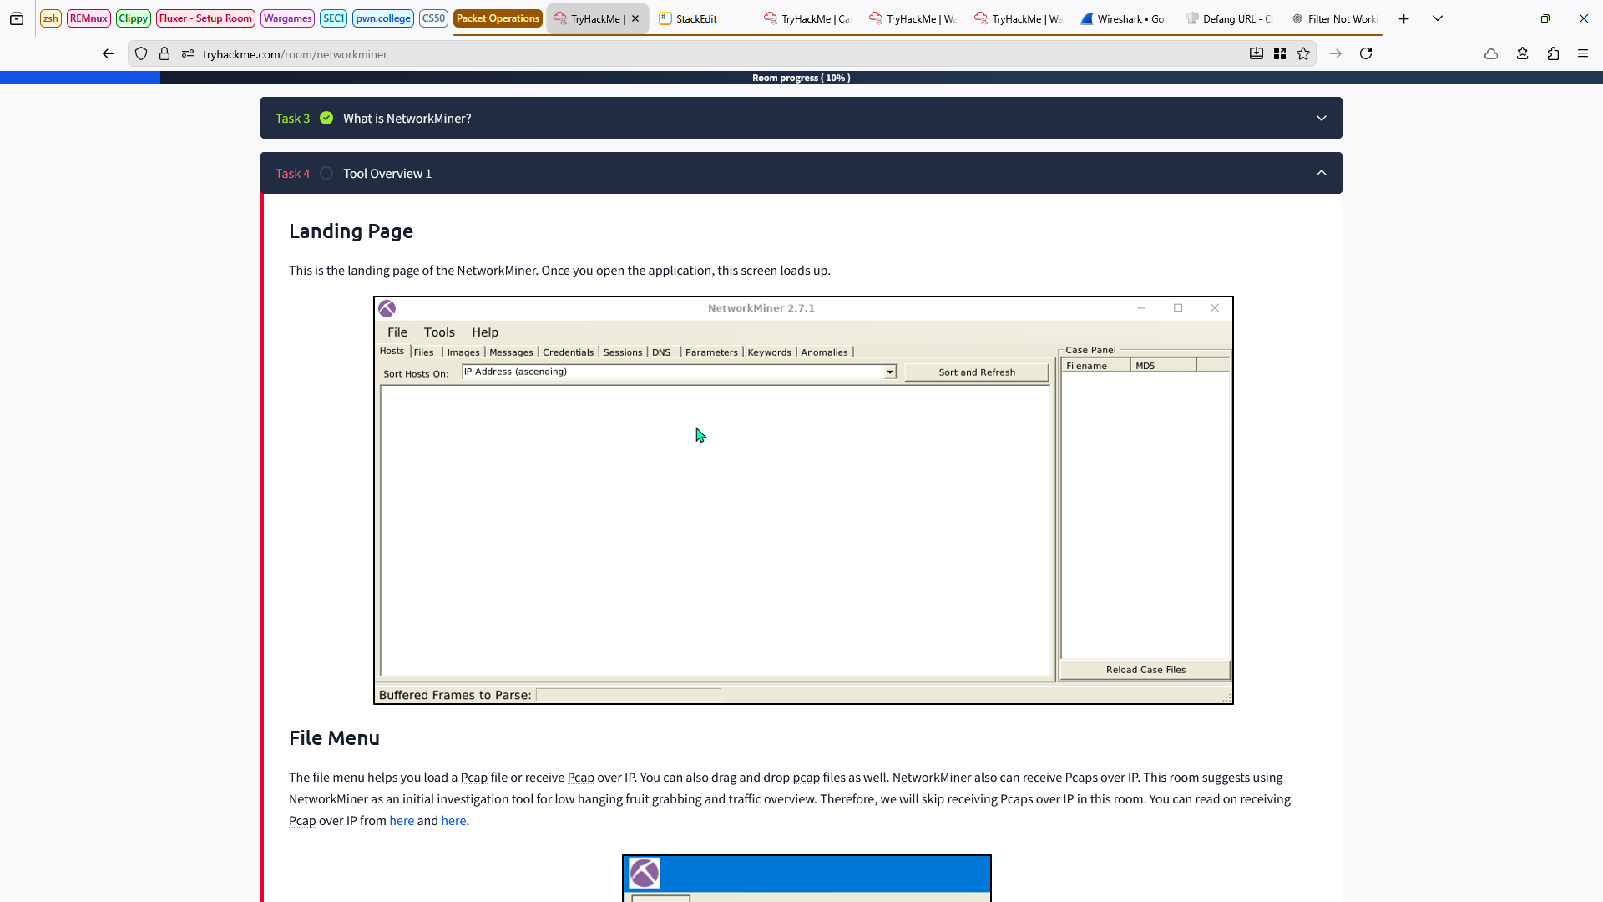The image size is (1603, 902).
Task: Click the site padlock security icon
Action: coord(164,53)
